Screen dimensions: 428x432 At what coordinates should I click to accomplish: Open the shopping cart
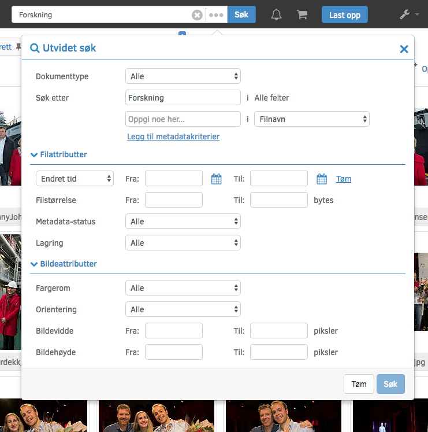click(x=302, y=15)
